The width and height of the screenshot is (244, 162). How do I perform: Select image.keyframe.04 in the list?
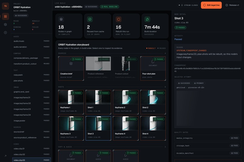pos(31,115)
